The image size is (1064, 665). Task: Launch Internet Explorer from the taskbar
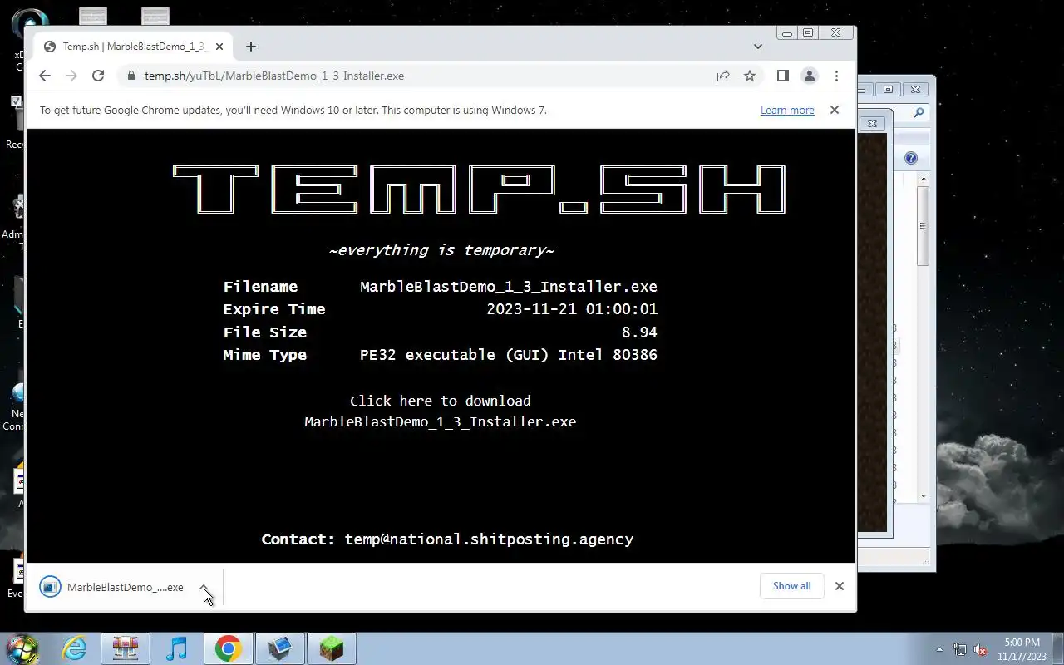[x=75, y=648]
